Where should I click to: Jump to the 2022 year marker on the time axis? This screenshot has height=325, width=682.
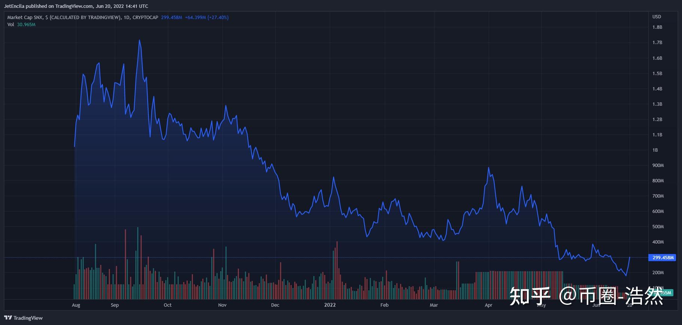(330, 305)
